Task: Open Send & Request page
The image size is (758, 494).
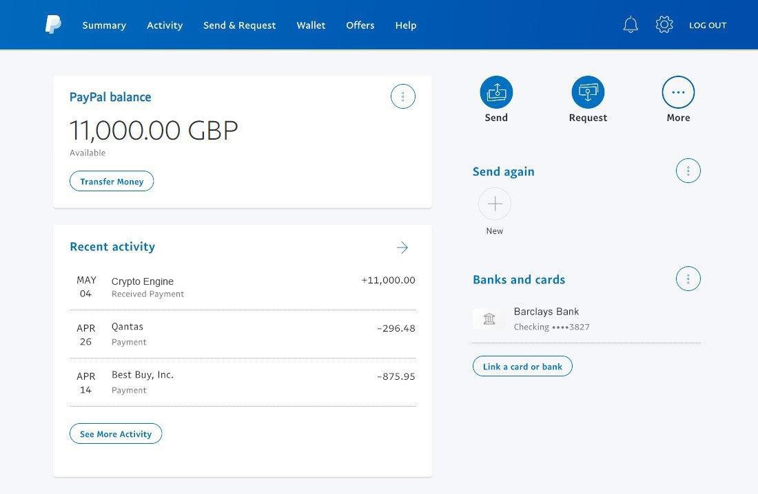Action: click(240, 25)
